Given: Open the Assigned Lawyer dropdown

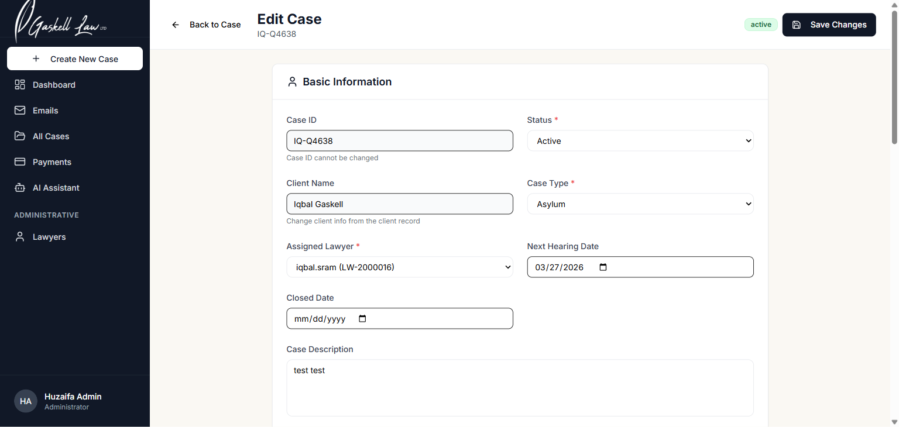Looking at the screenshot, I should [x=399, y=267].
